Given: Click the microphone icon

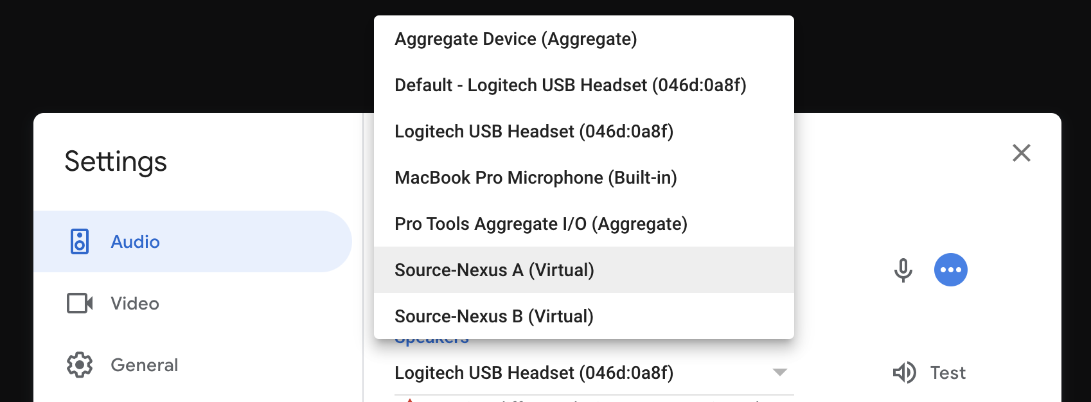Looking at the screenshot, I should (x=903, y=270).
